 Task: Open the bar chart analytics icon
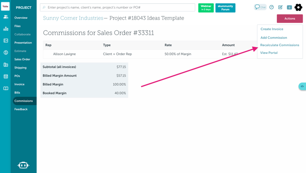coord(5,29)
